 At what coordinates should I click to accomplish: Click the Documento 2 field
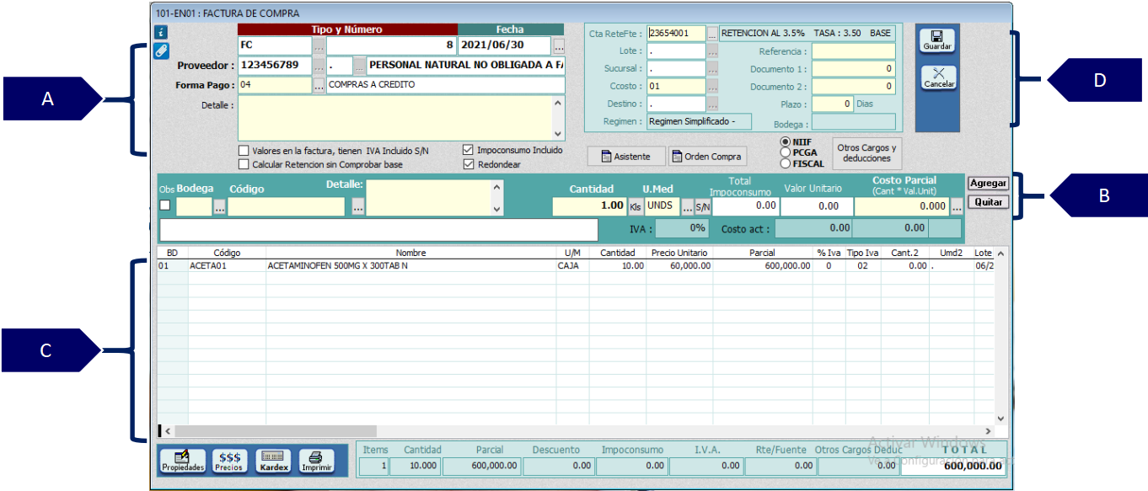[x=853, y=87]
